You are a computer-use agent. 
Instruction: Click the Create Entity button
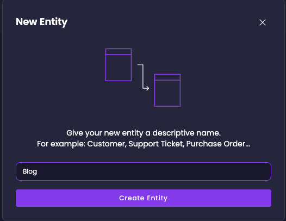click(144, 198)
